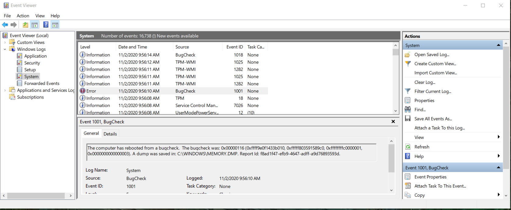Close the Event 1001 preview pane
This screenshot has width=511, height=210.
point(393,122)
